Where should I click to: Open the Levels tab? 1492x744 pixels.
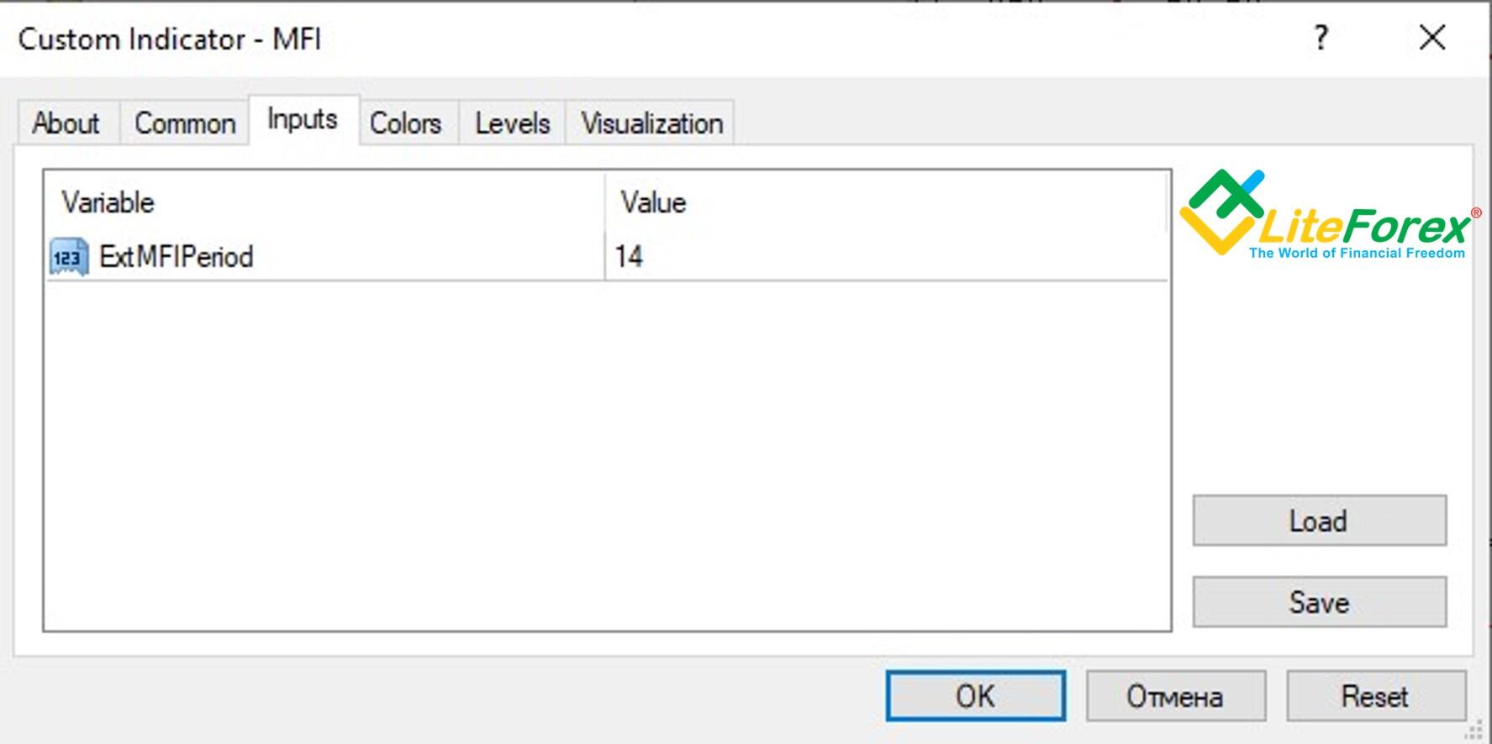coord(512,123)
